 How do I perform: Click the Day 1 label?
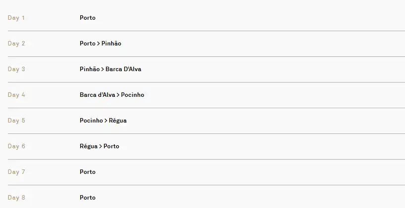[x=16, y=18]
